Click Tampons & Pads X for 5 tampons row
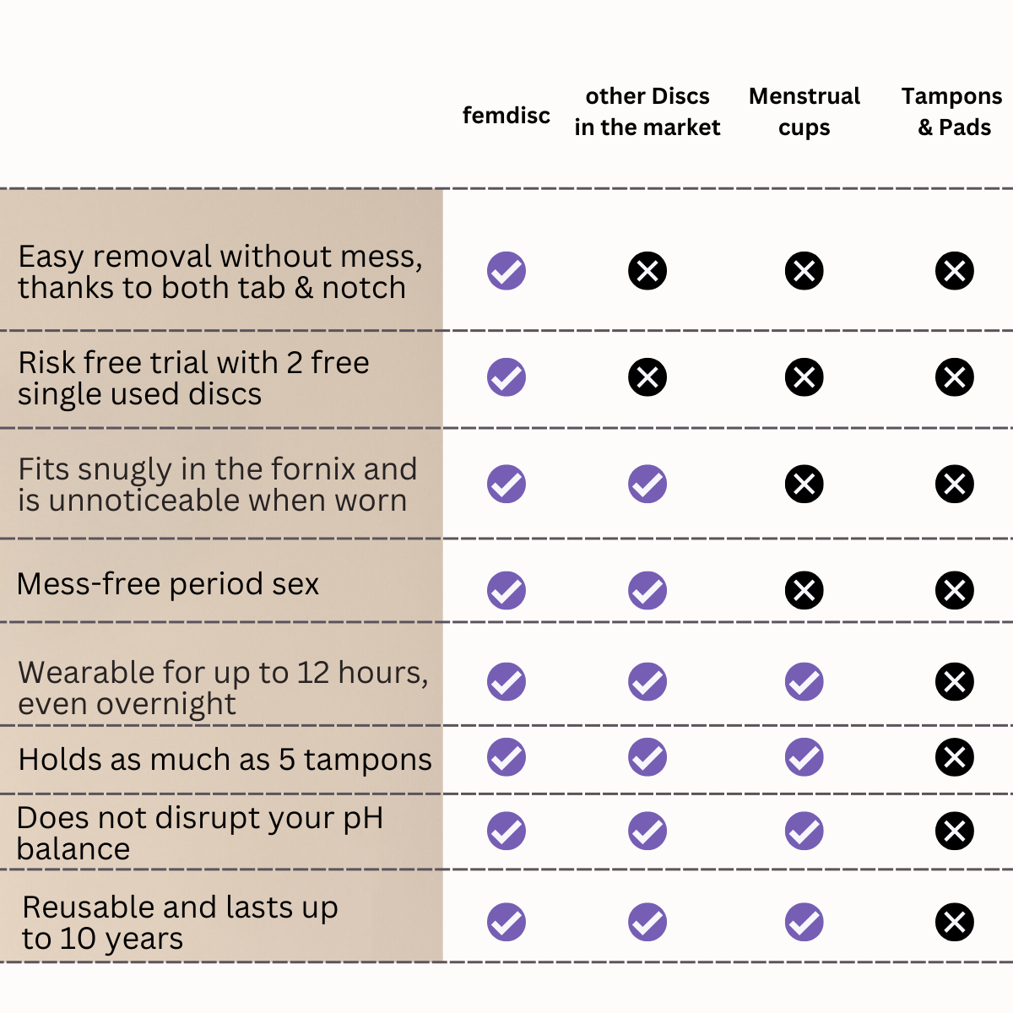Image resolution: width=1013 pixels, height=1013 pixels. pyautogui.click(x=955, y=757)
